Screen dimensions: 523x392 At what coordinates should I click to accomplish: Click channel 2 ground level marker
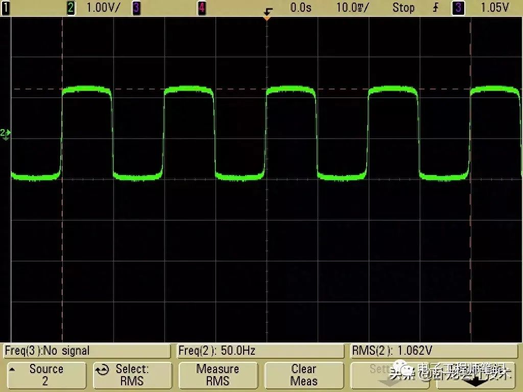point(5,134)
